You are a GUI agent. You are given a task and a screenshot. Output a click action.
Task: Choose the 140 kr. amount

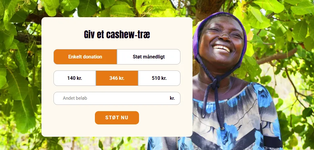[75, 78]
